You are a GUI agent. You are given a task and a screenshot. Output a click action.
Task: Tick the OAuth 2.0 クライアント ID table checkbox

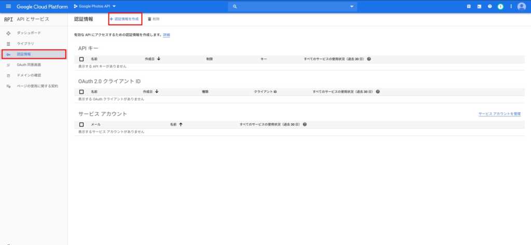[x=81, y=92]
